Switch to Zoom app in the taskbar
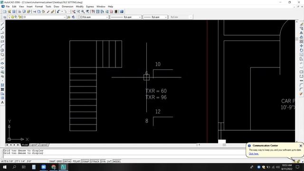Viewport: 304px width, 171px height. 44,167
